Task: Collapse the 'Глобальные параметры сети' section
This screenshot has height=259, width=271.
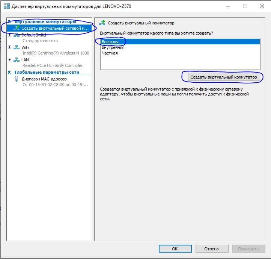Action: (9, 72)
